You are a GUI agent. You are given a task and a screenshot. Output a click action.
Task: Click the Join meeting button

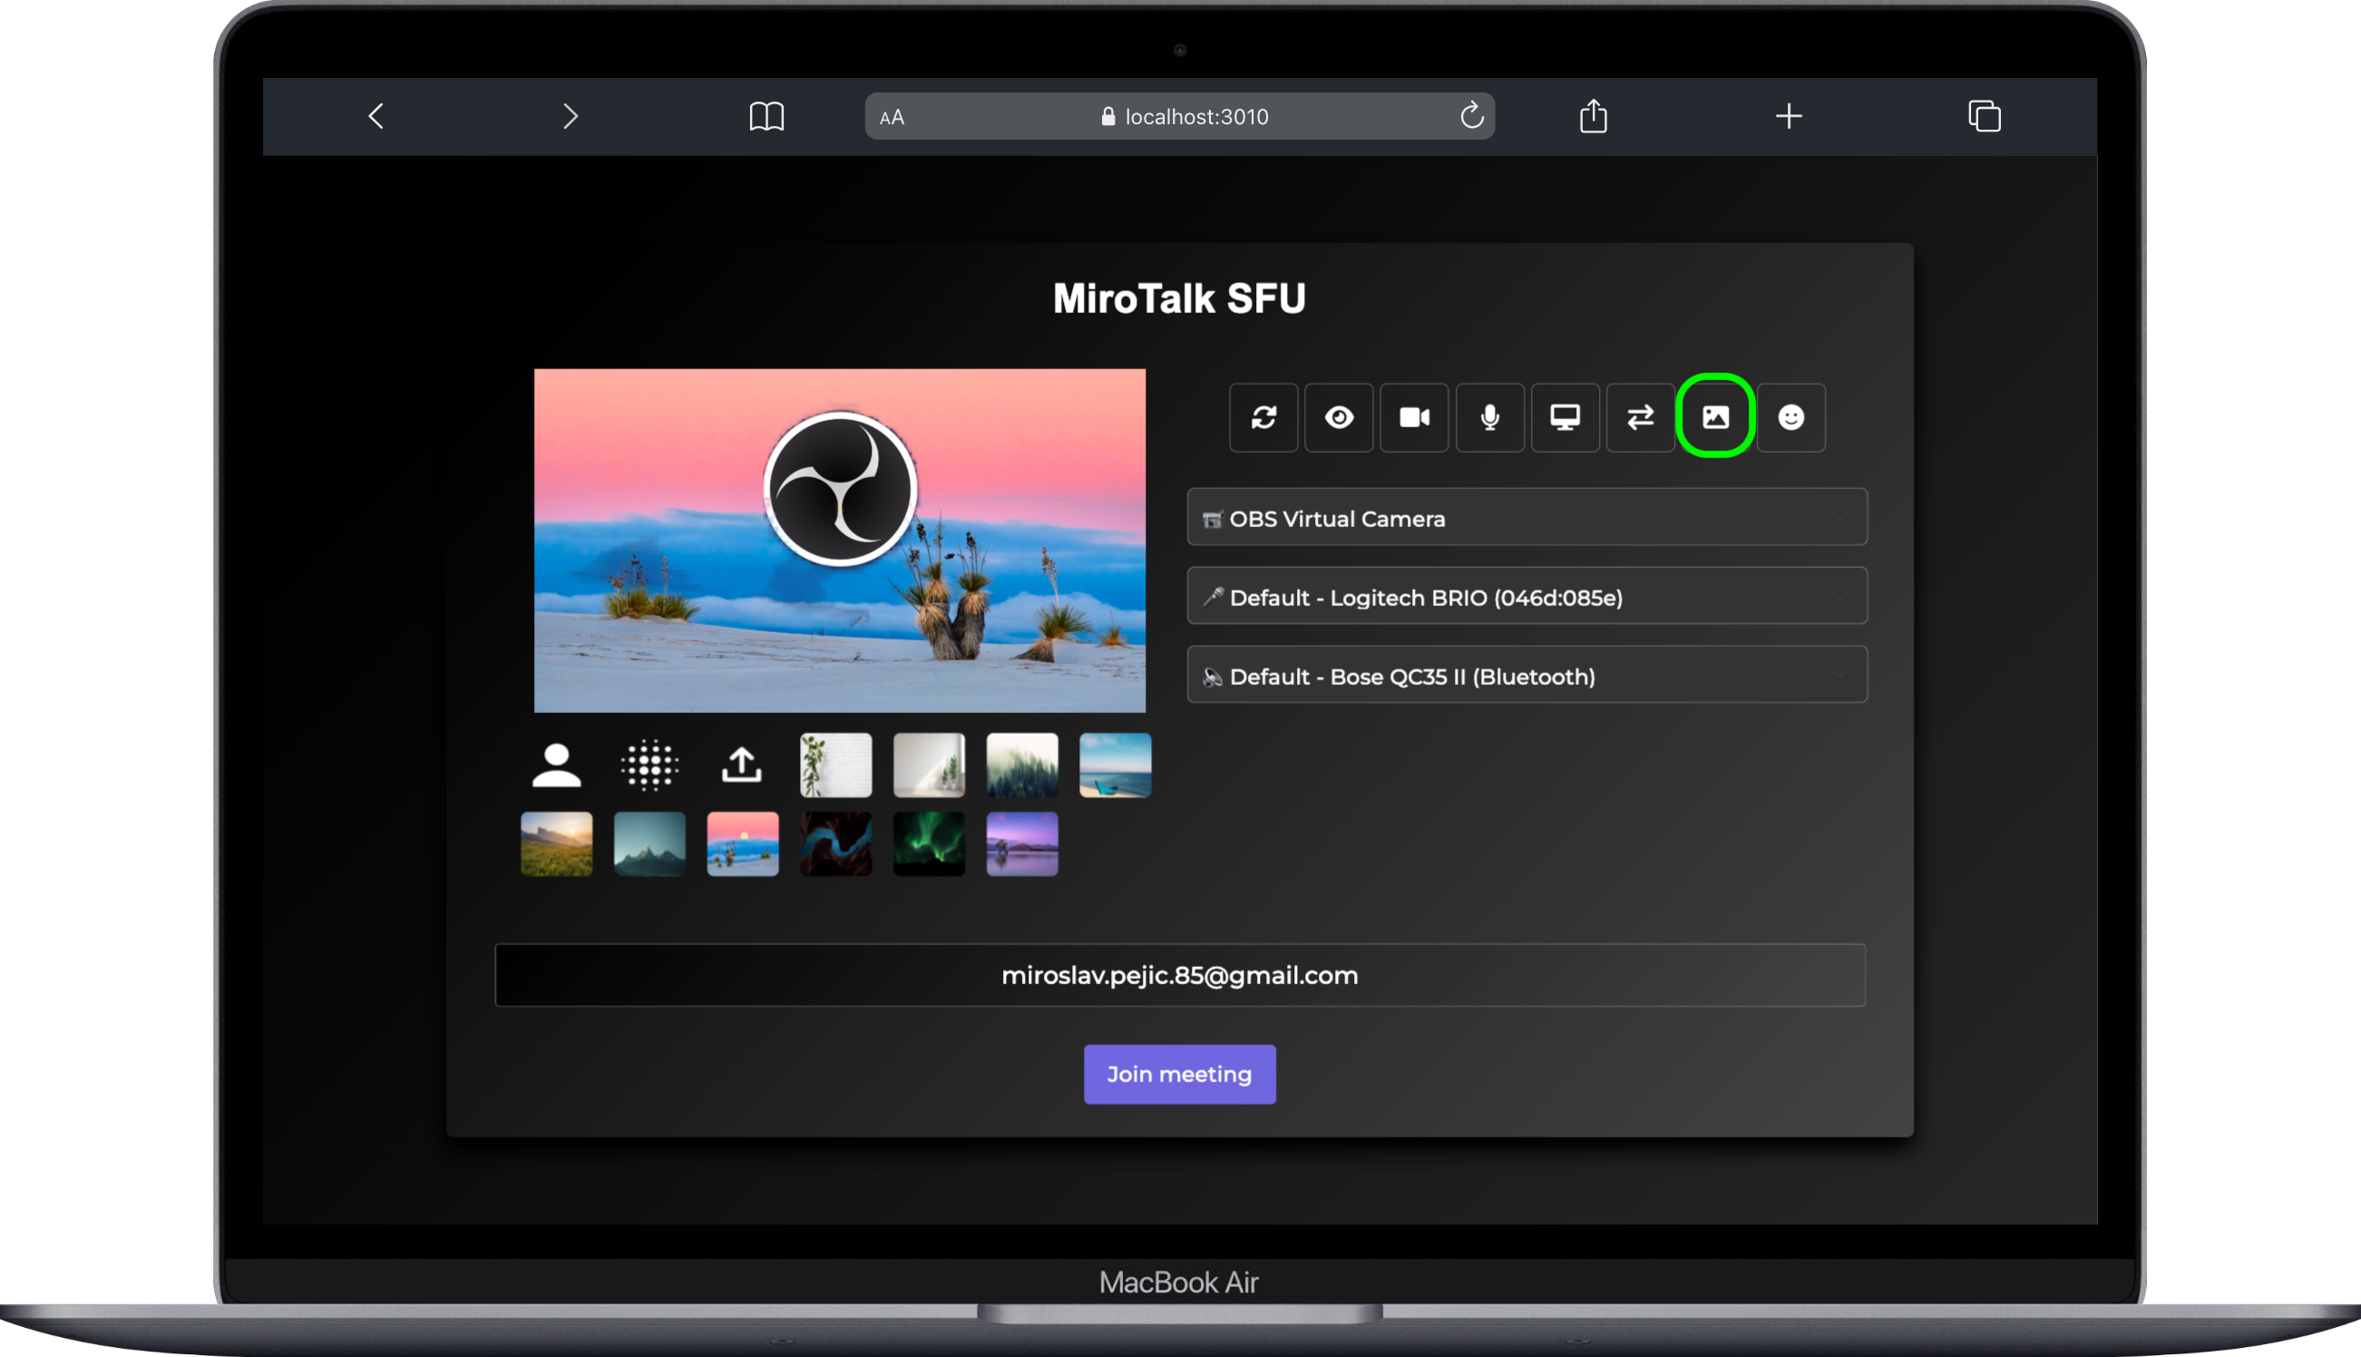pyautogui.click(x=1179, y=1074)
